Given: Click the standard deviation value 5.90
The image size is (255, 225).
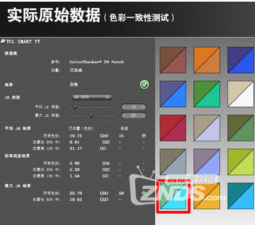Looking at the screenshot, I should coord(75,163).
